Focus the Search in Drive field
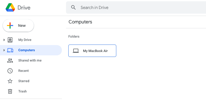 tap(136, 7)
